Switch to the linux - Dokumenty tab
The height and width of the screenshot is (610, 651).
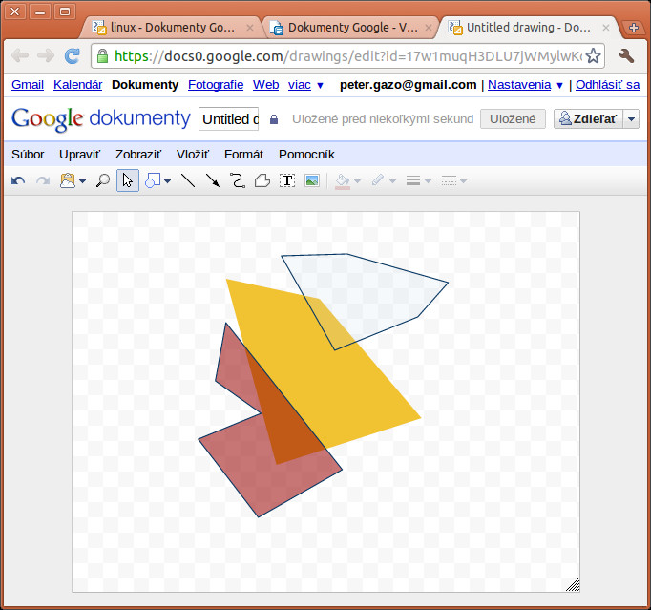pos(172,28)
